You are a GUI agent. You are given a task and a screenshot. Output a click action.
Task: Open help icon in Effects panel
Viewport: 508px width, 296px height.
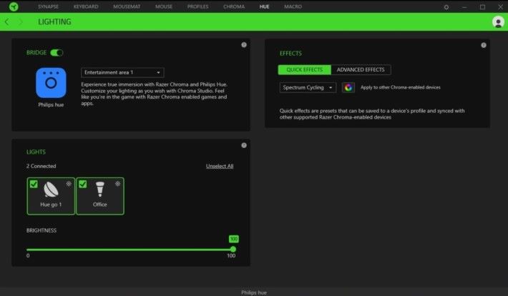tap(484, 45)
